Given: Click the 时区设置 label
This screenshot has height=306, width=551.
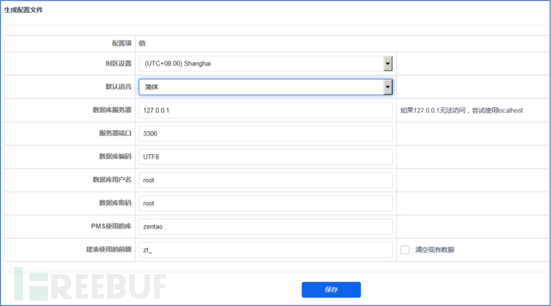Looking at the screenshot, I should (118, 64).
